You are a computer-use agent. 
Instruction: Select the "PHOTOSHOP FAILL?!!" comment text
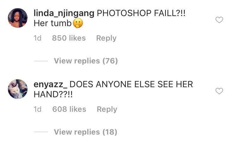coord(141,13)
